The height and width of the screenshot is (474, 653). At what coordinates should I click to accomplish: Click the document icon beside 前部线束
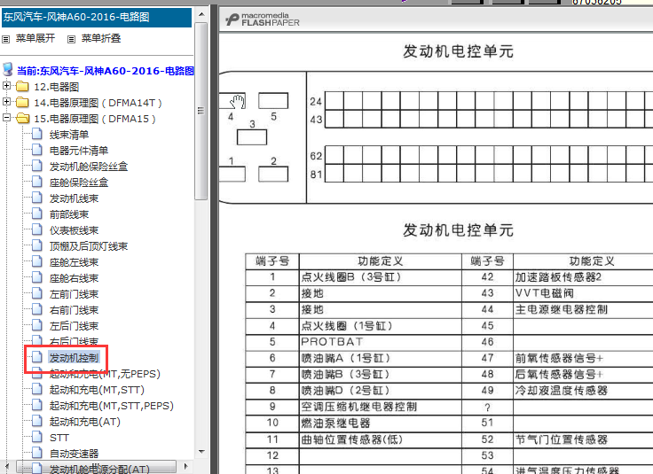pos(37,214)
